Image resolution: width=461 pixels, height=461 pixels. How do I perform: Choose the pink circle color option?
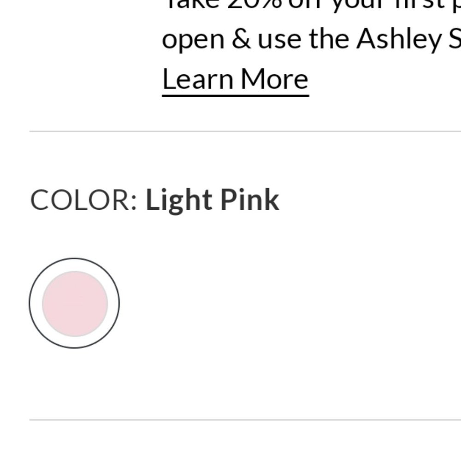75,303
